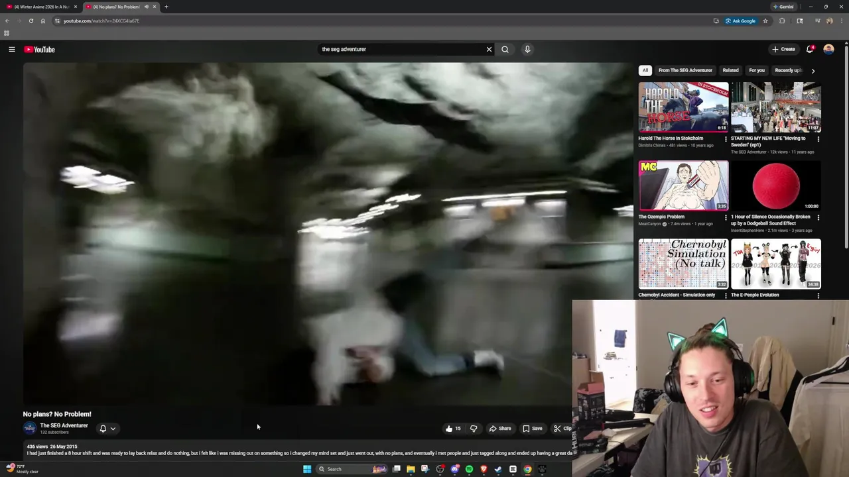Open Harold The Horse in Stockholm thumbnail

pos(683,107)
